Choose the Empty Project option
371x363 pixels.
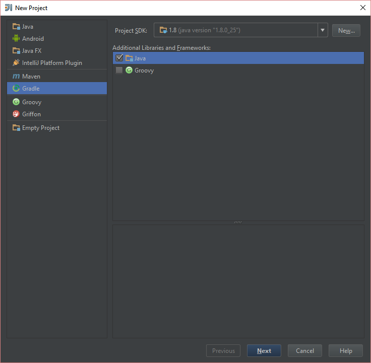pyautogui.click(x=57, y=127)
